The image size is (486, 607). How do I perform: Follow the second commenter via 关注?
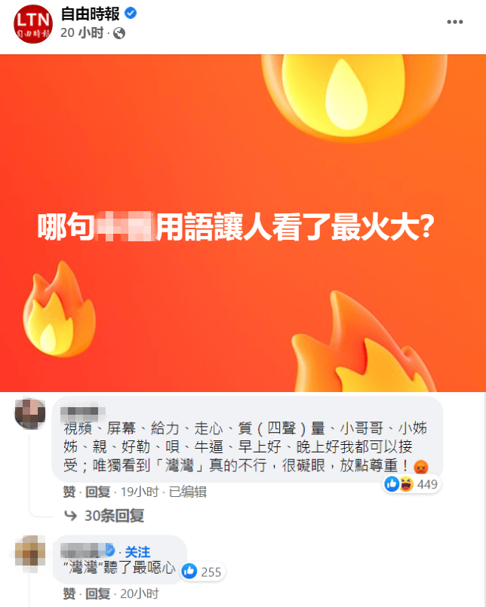[x=137, y=552]
